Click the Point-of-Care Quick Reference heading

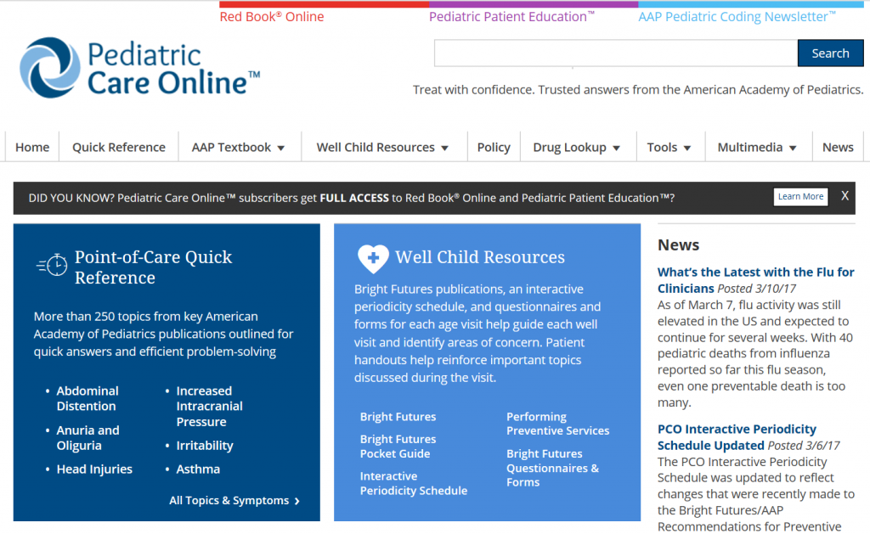click(x=153, y=267)
